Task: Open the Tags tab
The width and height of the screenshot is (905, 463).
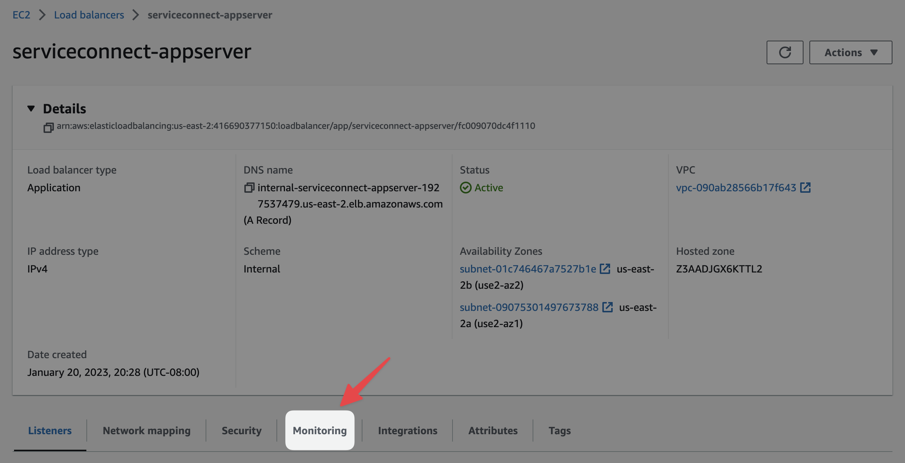Action: 560,431
